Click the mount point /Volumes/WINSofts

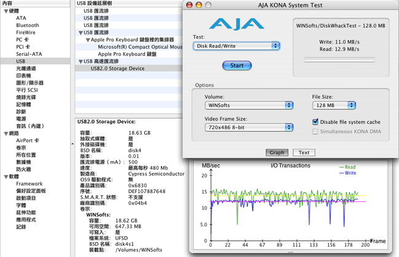(x=139, y=250)
